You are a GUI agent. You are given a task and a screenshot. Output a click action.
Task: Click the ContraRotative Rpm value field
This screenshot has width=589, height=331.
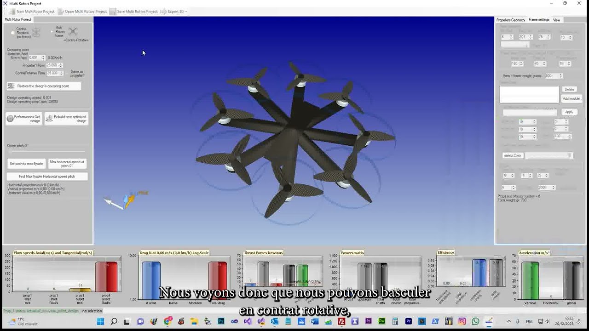point(54,73)
